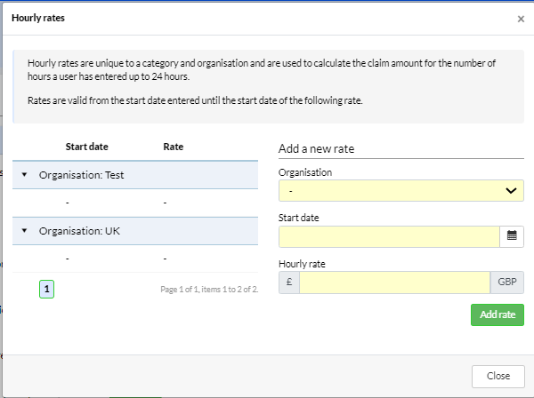Click the green Add rate button
This screenshot has height=398, width=534.
(498, 314)
